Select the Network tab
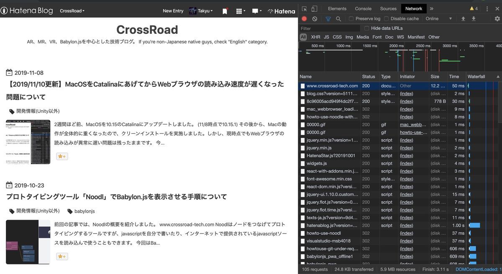The image size is (502, 274). [x=414, y=8]
